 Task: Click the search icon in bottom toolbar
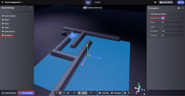129,93
